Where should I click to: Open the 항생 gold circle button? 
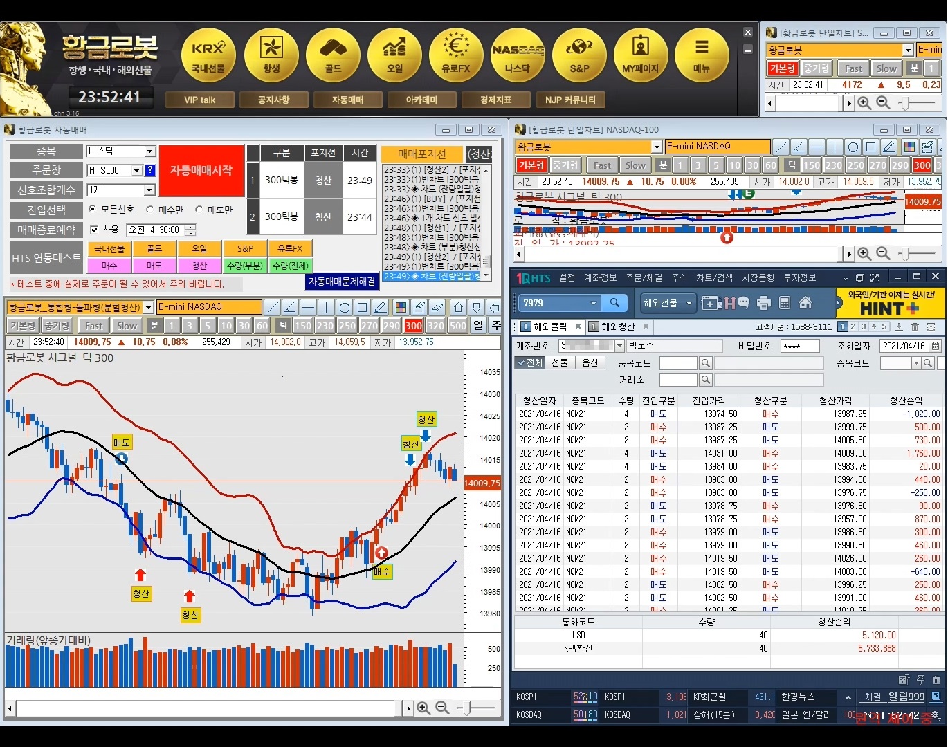[271, 55]
